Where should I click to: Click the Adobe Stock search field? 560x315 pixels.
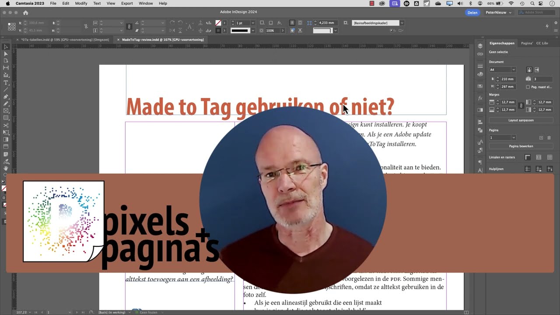[536, 13]
